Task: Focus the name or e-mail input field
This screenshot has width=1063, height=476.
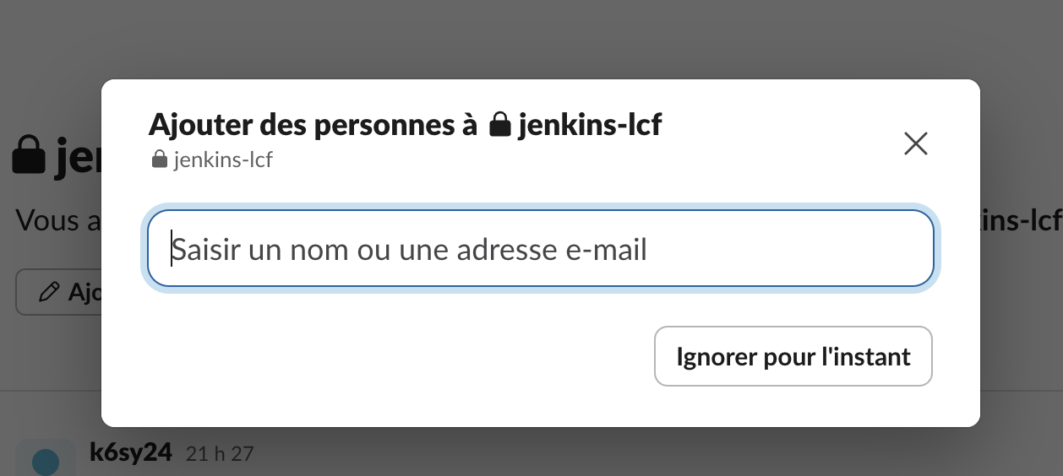Action: [541, 249]
